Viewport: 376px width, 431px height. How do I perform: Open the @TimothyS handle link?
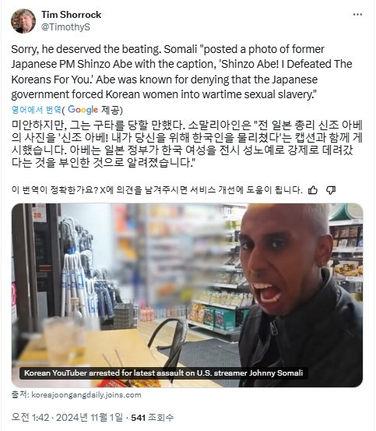(x=65, y=27)
